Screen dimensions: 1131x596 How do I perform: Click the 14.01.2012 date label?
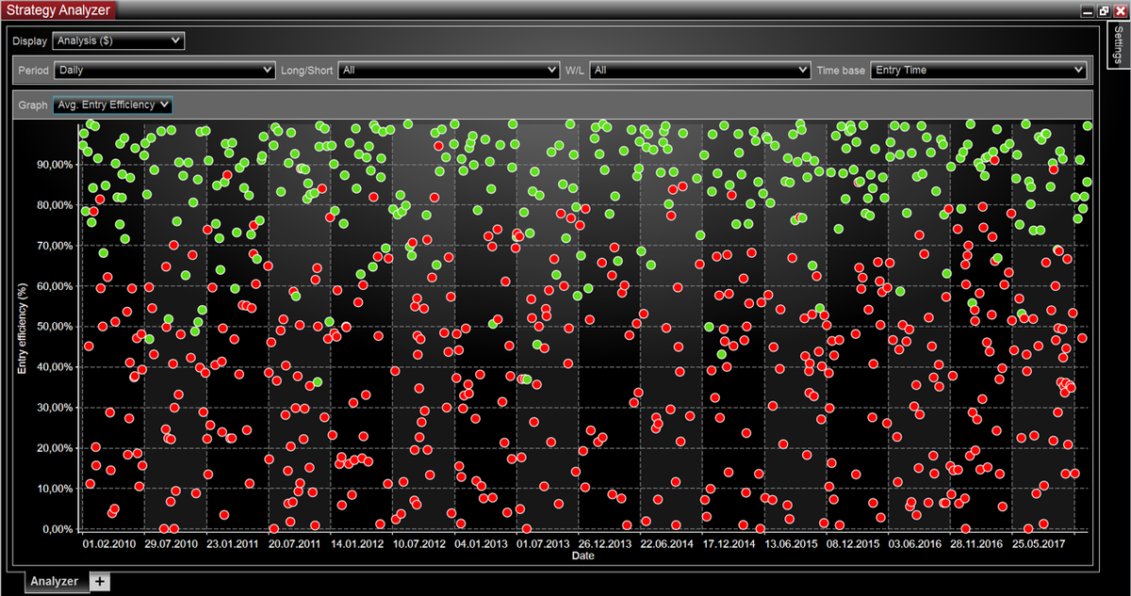357,543
